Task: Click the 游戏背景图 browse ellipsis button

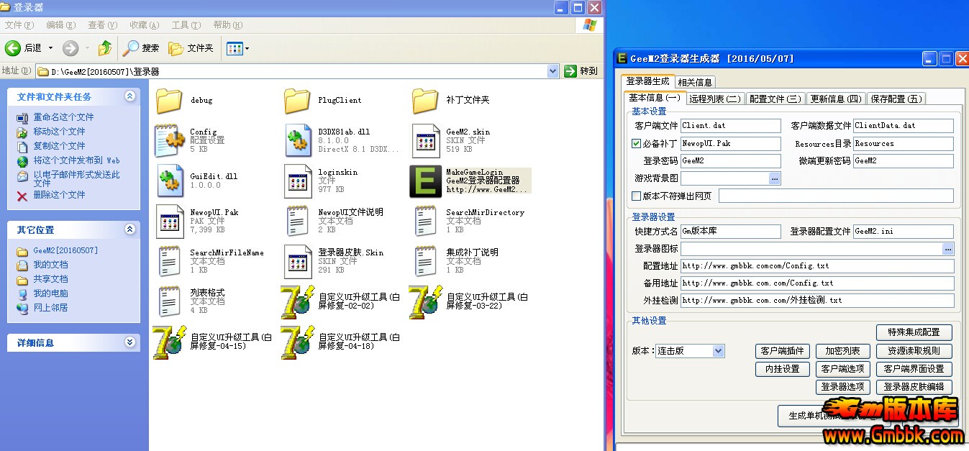Action: coord(775,178)
